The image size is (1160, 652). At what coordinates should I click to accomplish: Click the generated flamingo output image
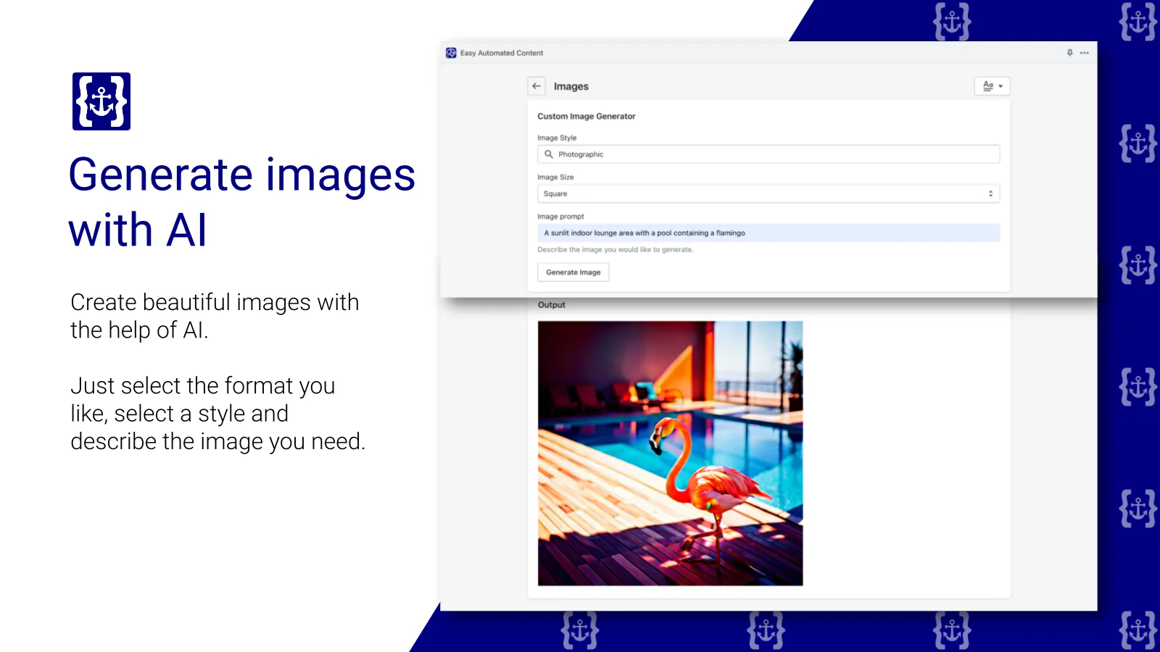point(671,454)
